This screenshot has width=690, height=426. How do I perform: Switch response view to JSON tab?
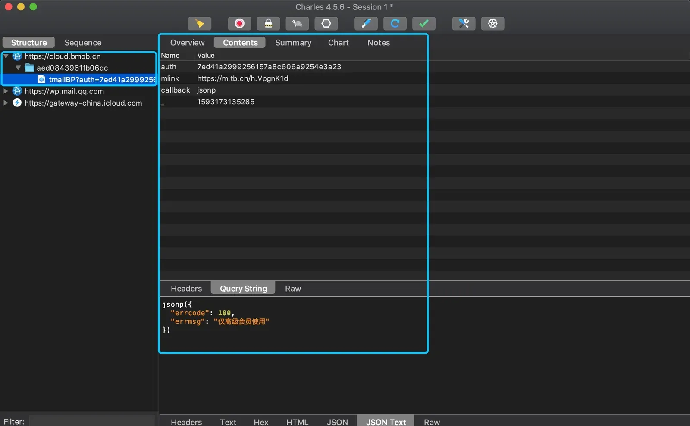(x=337, y=422)
